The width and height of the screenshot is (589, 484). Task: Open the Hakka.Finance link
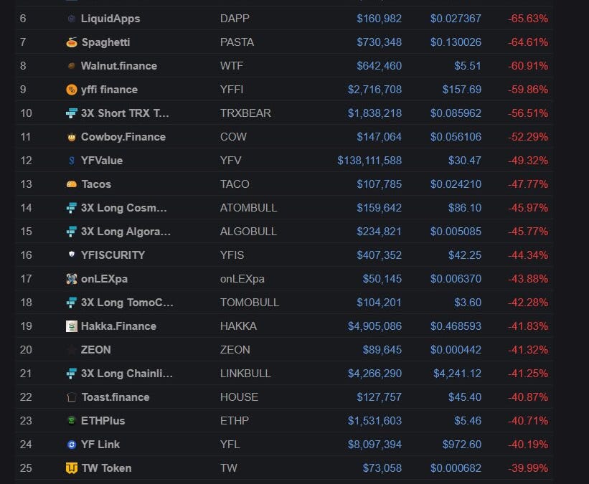click(x=118, y=326)
